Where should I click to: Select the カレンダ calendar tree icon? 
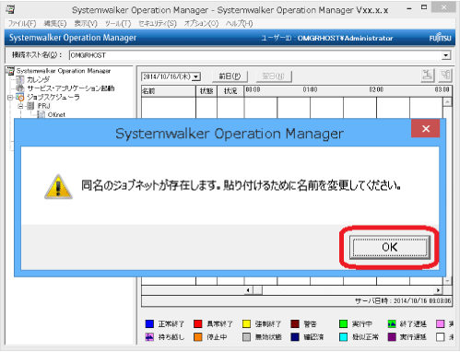click(20, 79)
